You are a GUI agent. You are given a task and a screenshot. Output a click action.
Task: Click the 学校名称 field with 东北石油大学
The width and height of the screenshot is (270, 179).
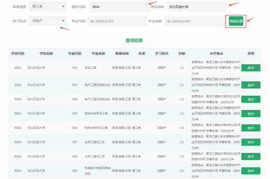coord(197,7)
